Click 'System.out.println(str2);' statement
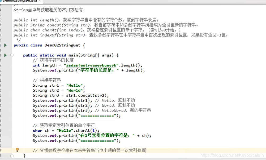 (62, 105)
